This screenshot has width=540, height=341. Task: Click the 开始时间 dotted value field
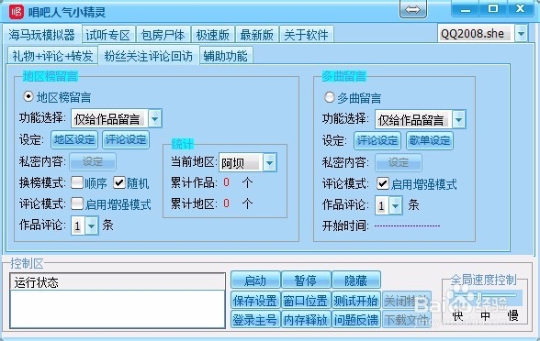(408, 225)
